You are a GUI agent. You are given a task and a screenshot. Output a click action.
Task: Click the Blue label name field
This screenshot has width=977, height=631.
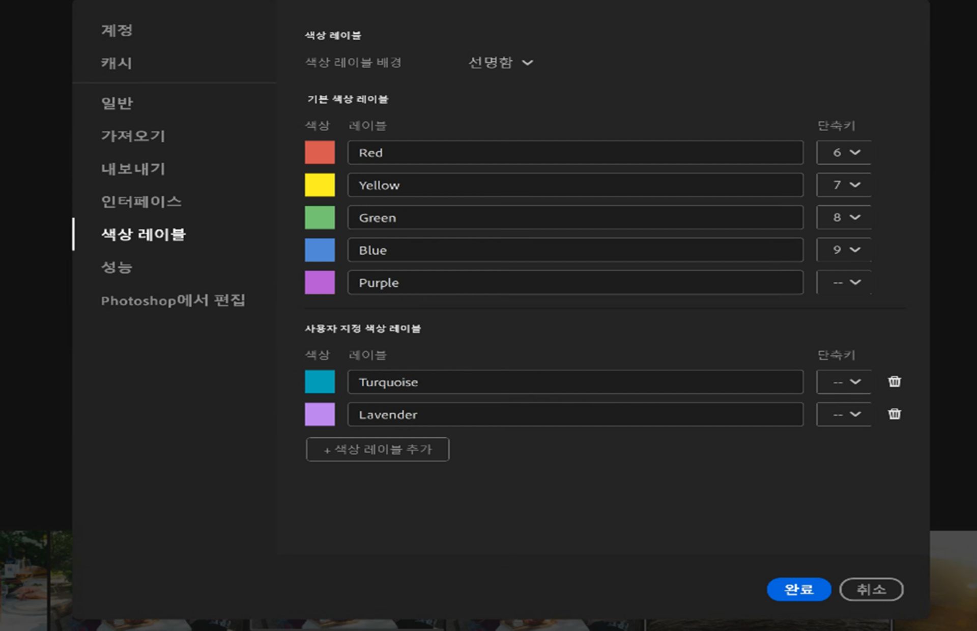point(576,250)
